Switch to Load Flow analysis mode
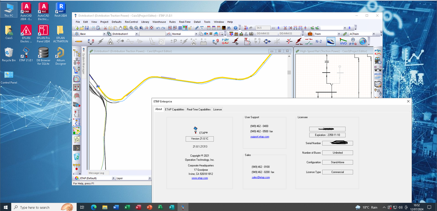This screenshot has width=437, height=211. [x=90, y=41]
